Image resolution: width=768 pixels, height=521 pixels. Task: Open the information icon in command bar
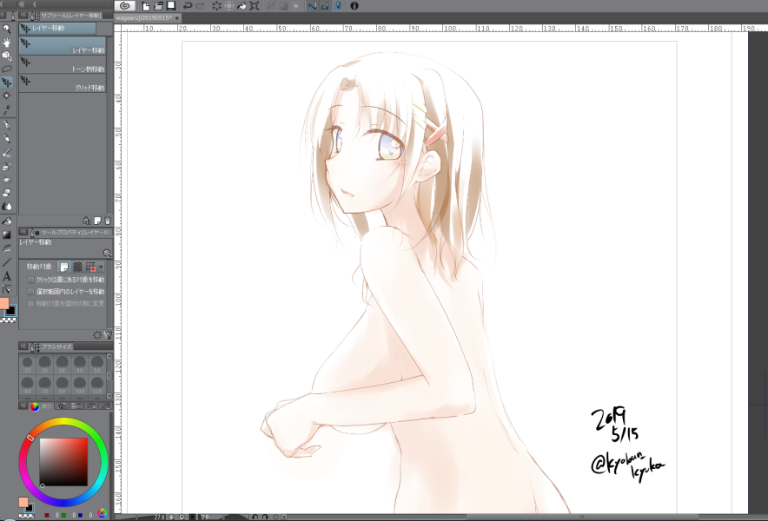click(354, 6)
